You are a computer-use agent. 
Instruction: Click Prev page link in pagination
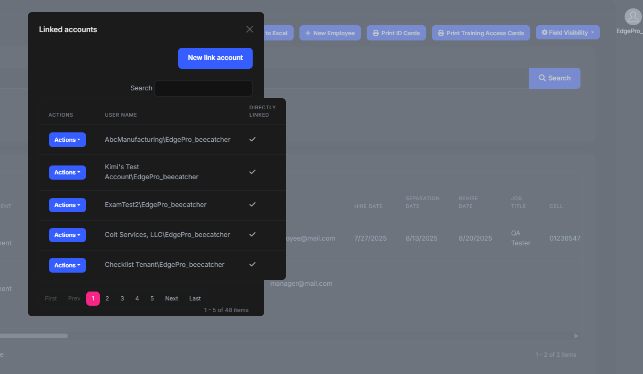pyautogui.click(x=74, y=298)
